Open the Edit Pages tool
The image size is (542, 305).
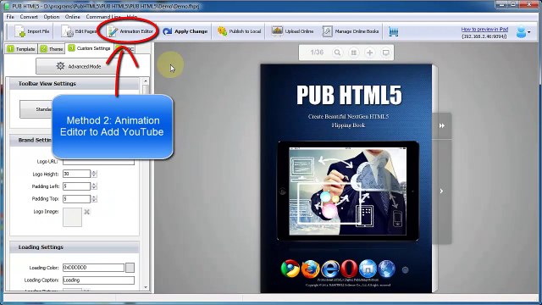click(79, 31)
